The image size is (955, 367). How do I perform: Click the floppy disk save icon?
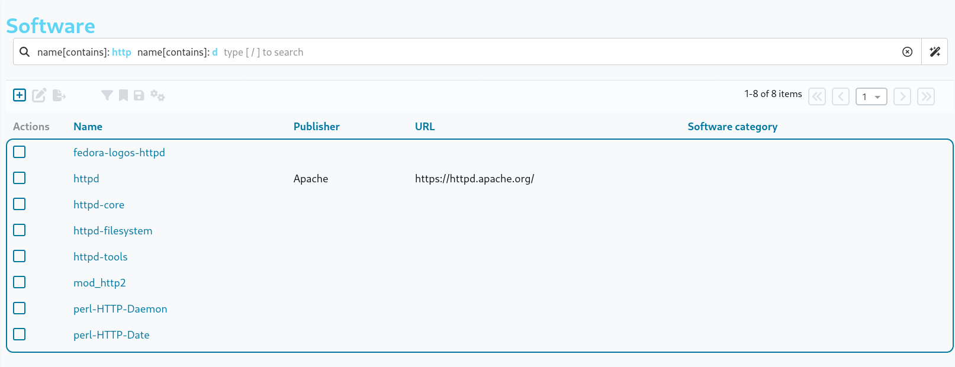(139, 95)
